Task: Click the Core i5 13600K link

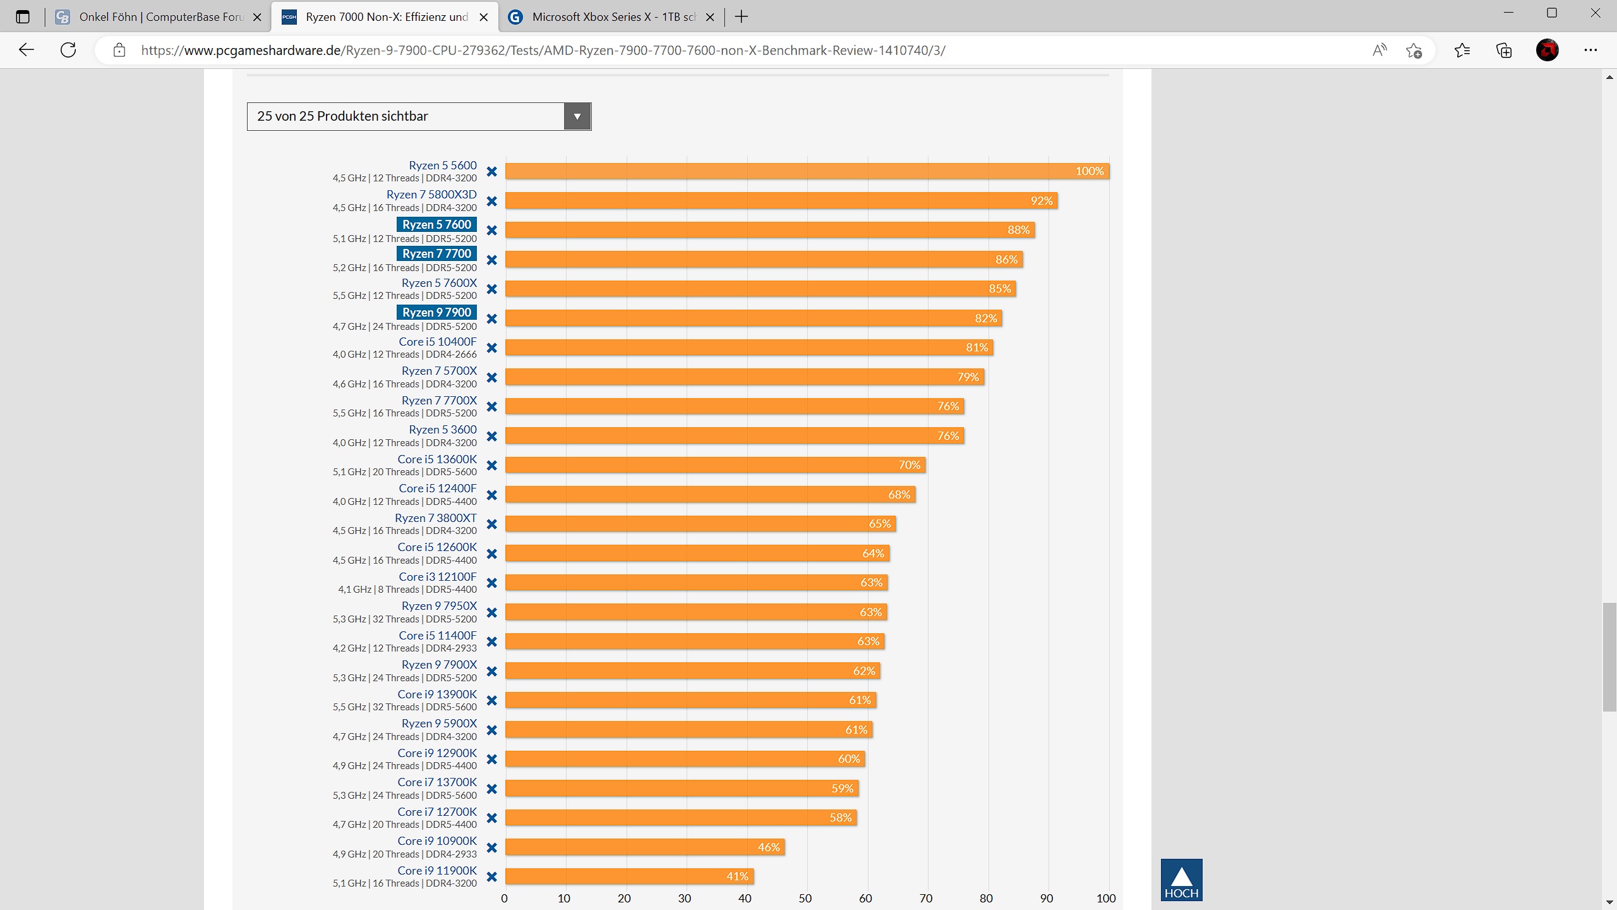Action: pyautogui.click(x=437, y=459)
